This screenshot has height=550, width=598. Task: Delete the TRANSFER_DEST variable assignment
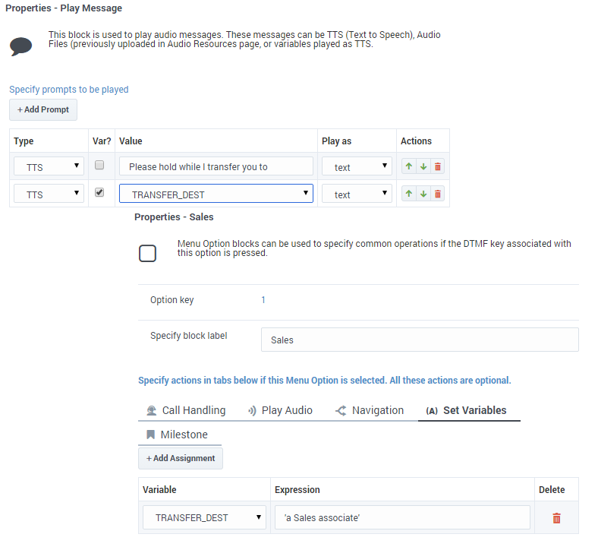(556, 518)
